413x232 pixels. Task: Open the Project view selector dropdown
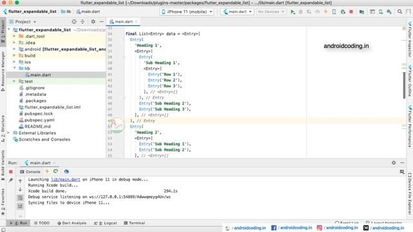(23, 21)
